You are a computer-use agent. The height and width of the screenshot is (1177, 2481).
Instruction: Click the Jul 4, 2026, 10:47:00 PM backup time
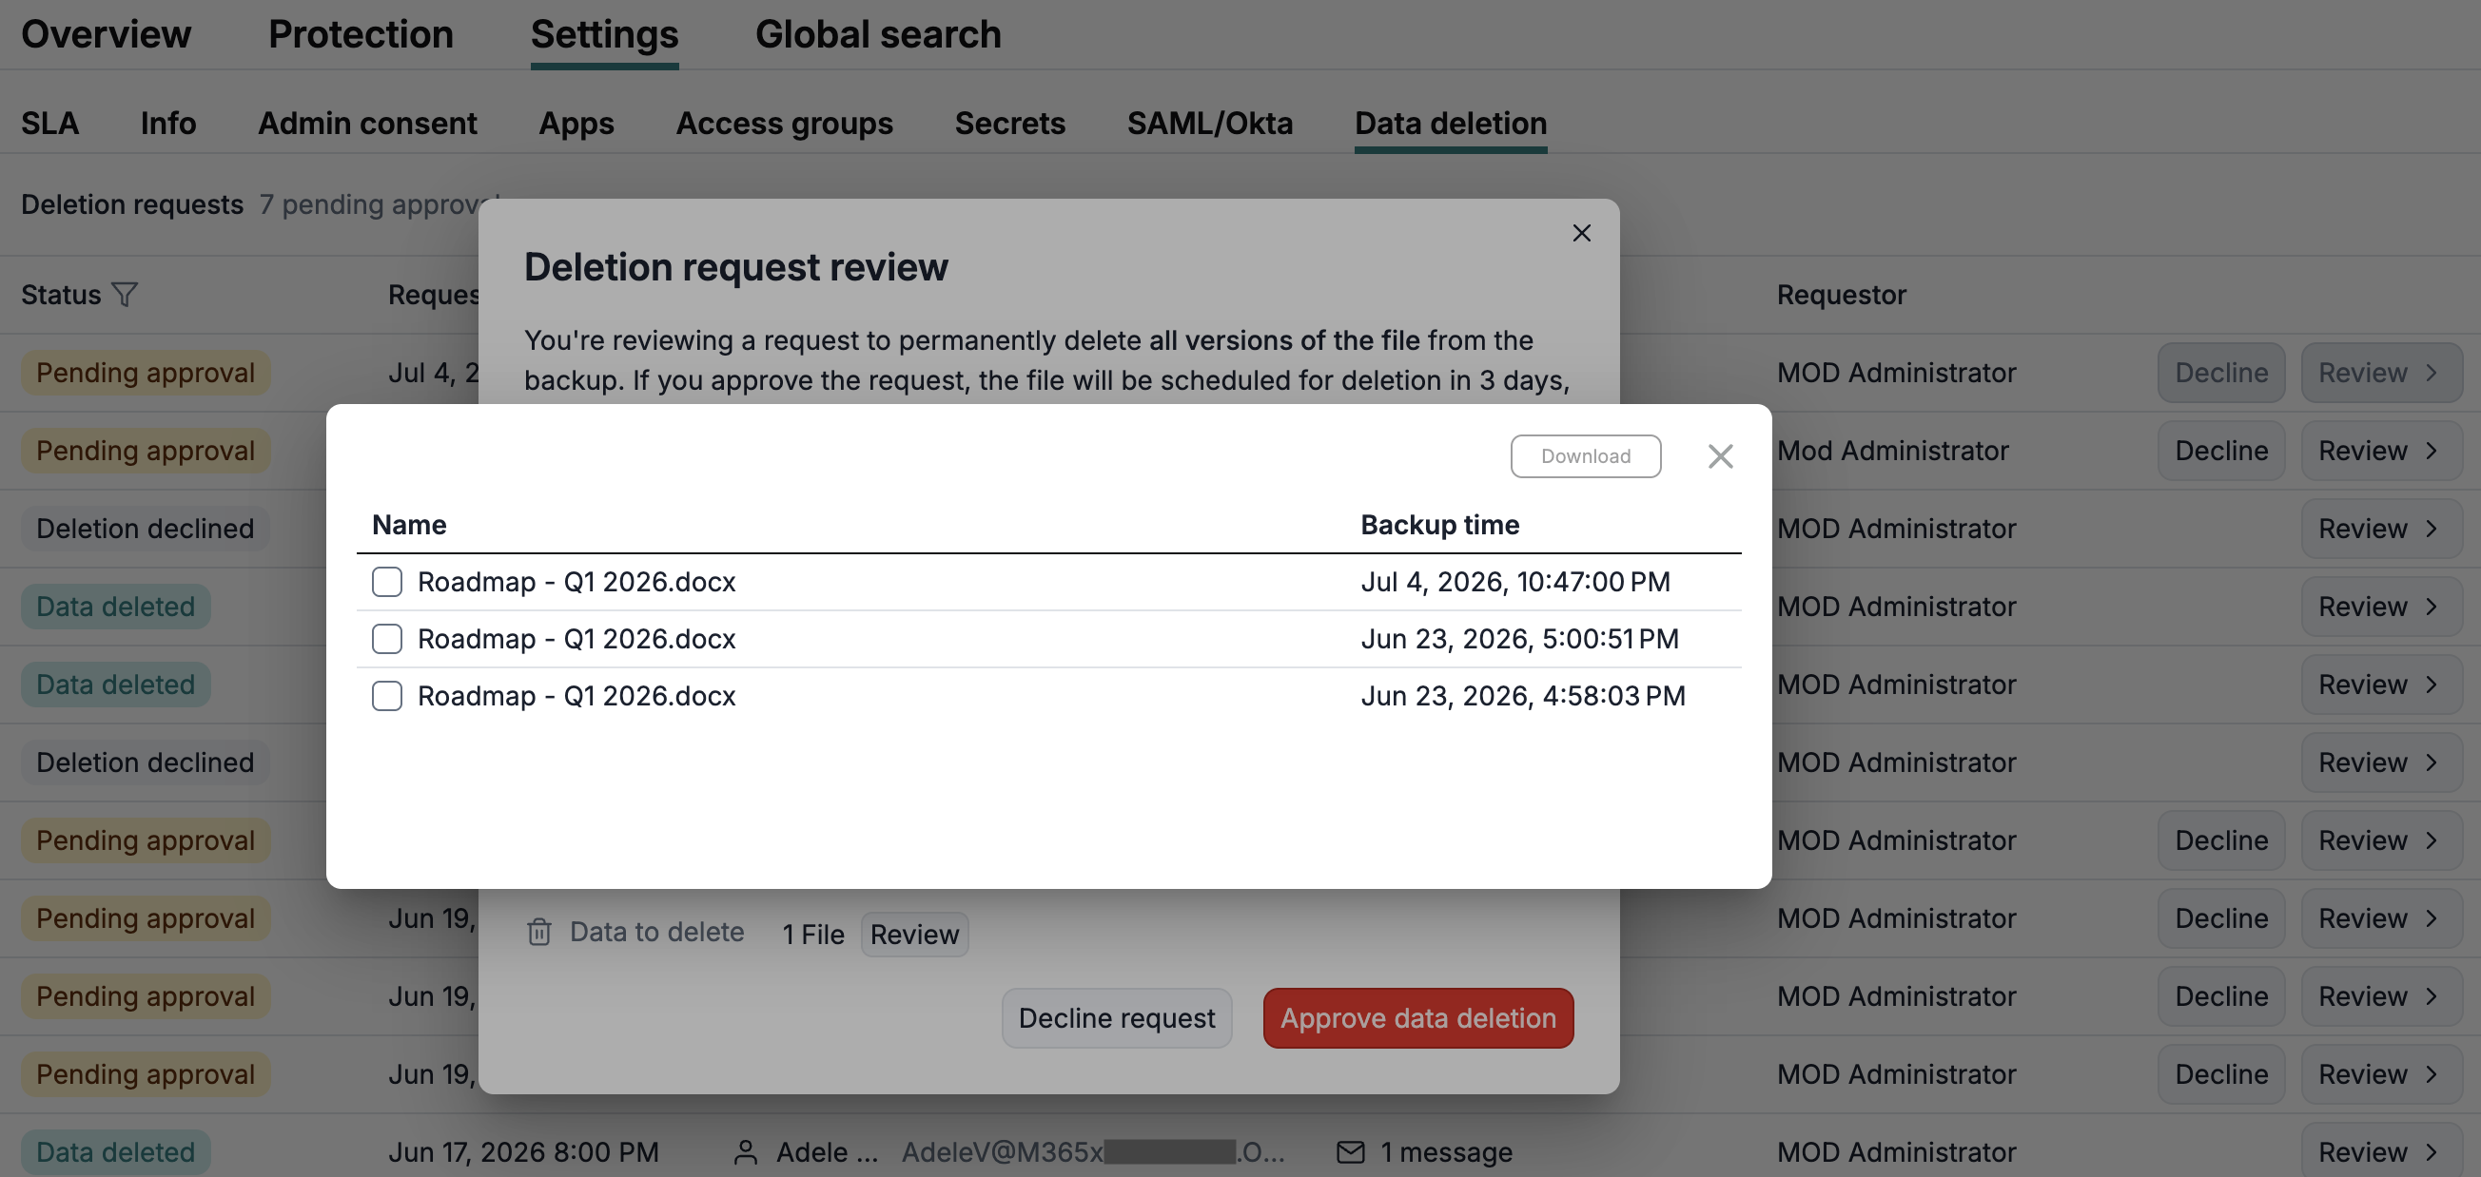click(x=1515, y=581)
